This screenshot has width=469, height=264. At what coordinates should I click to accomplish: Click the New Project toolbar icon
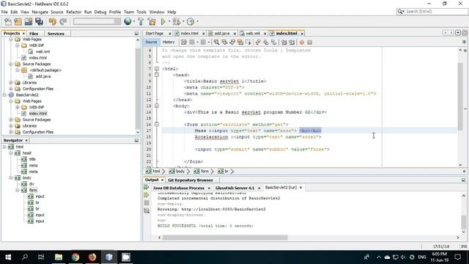pyautogui.click(x=18, y=21)
